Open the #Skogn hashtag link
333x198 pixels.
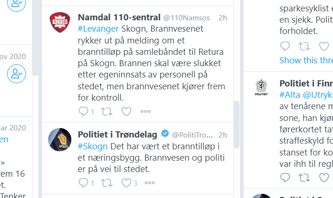pyautogui.click(x=93, y=146)
